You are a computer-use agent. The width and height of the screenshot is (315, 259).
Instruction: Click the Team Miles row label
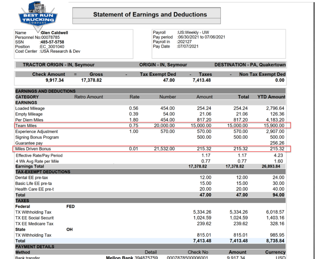point(26,126)
